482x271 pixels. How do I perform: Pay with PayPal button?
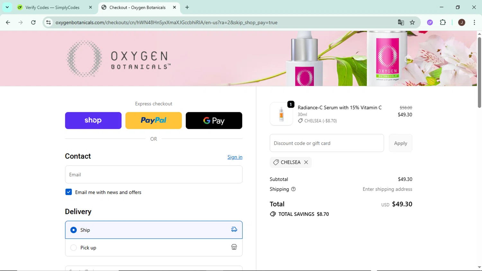point(154,121)
